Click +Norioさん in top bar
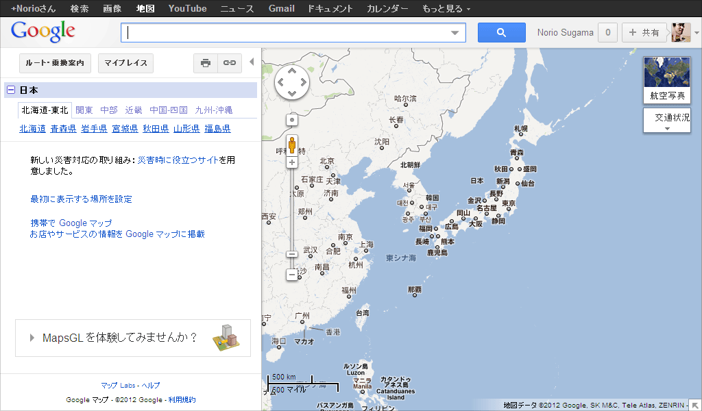 pos(33,8)
